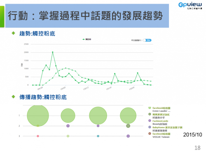
Task: Click the third large green bubble in row 1
Action: 98,116
